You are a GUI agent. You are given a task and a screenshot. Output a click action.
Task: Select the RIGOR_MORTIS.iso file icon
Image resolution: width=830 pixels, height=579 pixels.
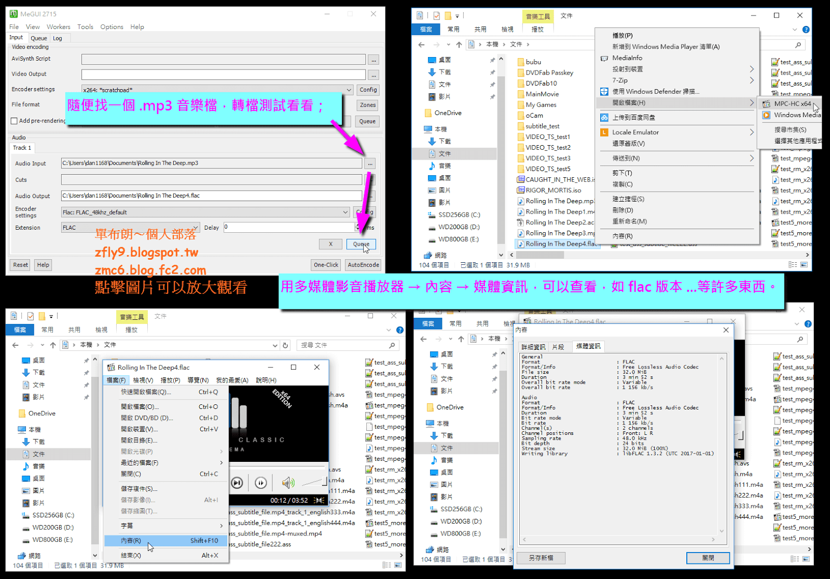coord(521,190)
